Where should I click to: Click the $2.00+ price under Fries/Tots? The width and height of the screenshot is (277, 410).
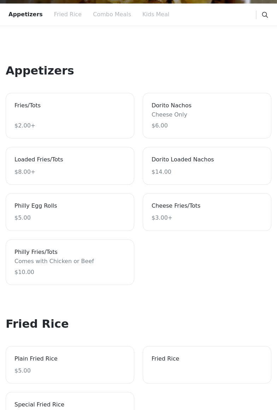pos(25,125)
